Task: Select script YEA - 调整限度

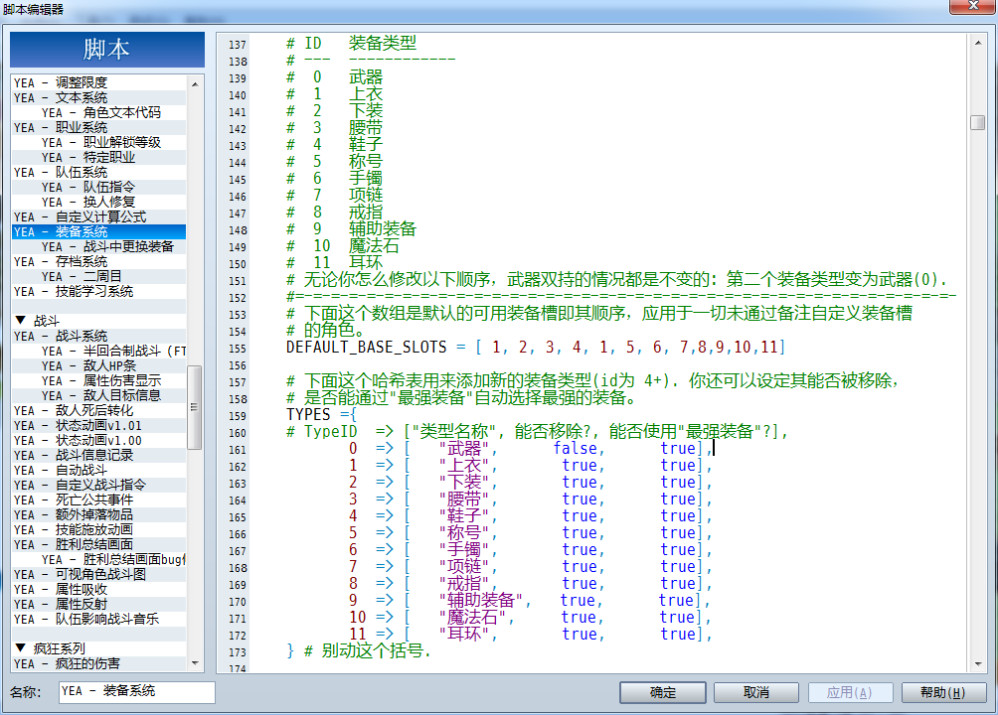Action: pyautogui.click(x=98, y=82)
